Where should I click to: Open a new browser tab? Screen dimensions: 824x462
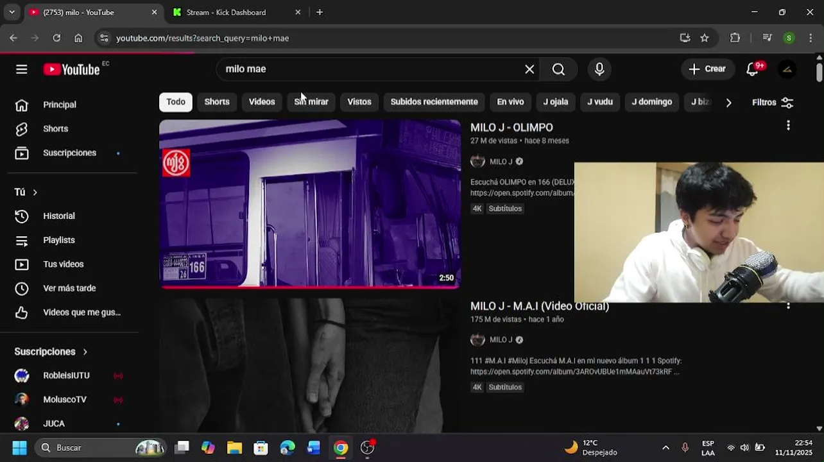320,12
